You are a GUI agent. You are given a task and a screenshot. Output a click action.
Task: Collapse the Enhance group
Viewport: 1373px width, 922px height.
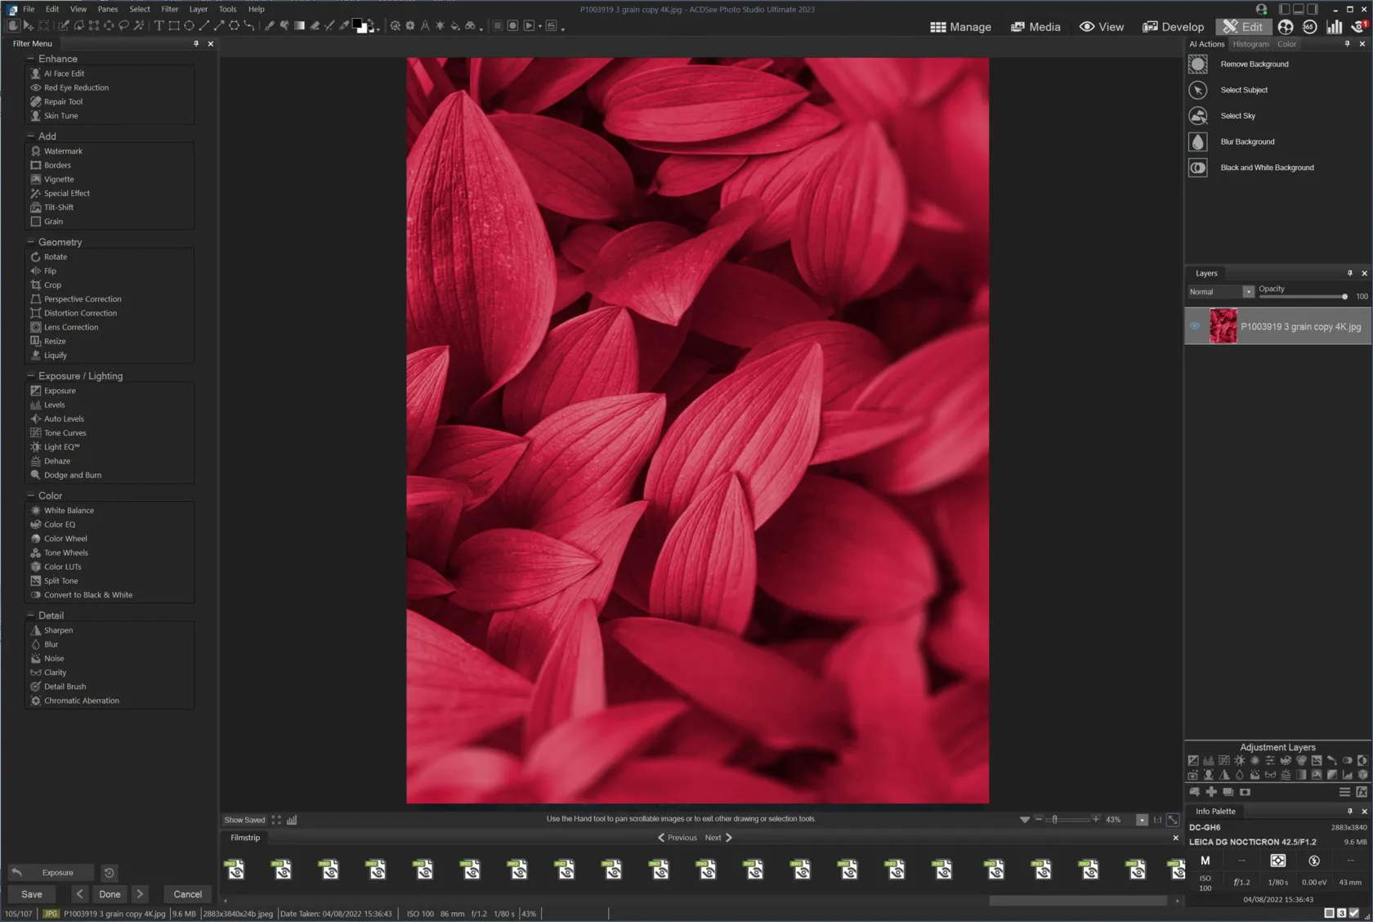[31, 59]
